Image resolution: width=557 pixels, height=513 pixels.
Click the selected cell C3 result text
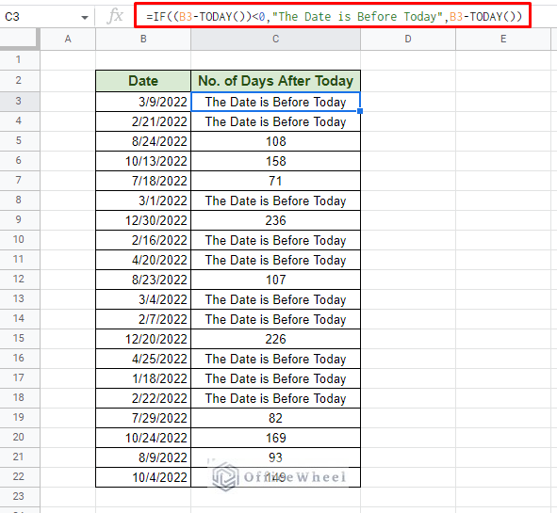(275, 103)
